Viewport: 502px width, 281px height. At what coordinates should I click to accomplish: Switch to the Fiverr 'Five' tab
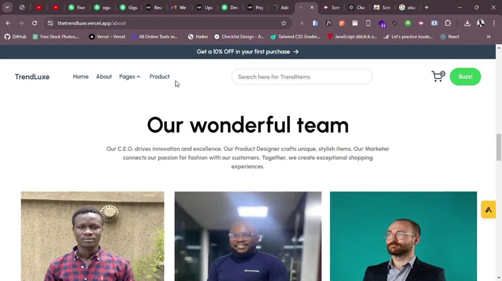pyautogui.click(x=77, y=8)
